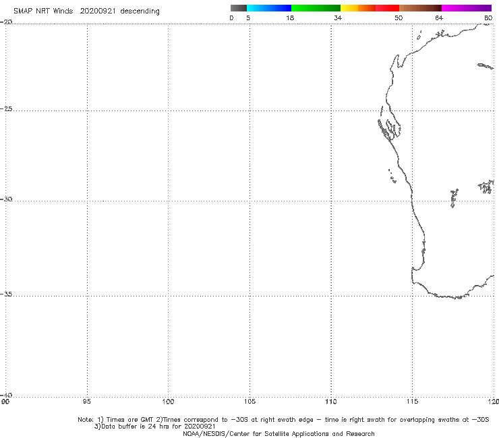This screenshot has width=499, height=438.
Task: Click the blue 5-18 segment of the color bar
Action: point(269,8)
